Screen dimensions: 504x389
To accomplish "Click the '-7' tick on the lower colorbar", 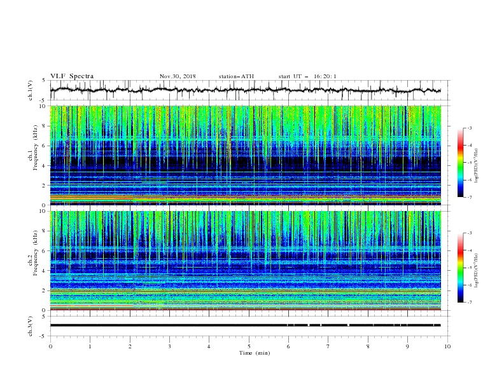I will click(x=469, y=303).
